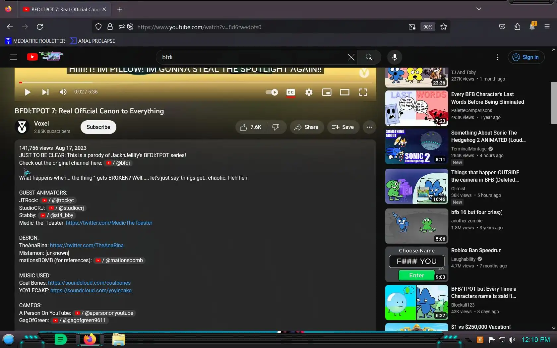Switch to theater mode
This screenshot has width=557, height=348.
pyautogui.click(x=345, y=92)
